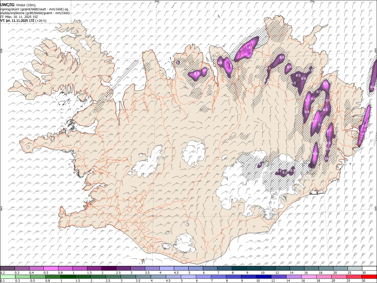Click the 'rigning/skúrir (grænt/blátt/rautt' description line
377x283 pixels.
pos(34,9)
